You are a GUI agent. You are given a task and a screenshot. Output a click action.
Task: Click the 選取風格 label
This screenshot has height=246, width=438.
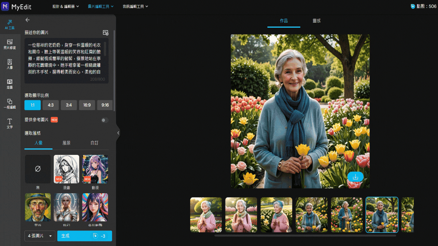click(x=32, y=133)
